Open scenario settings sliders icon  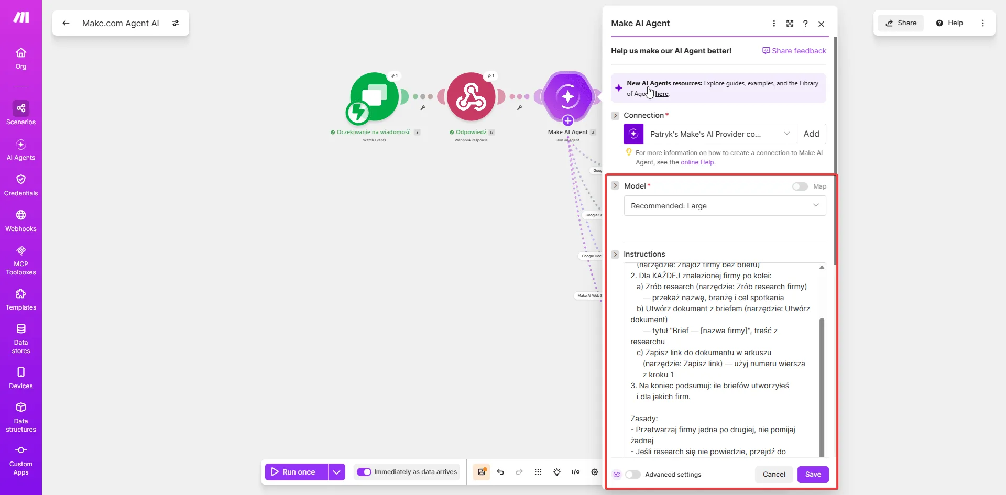[176, 23]
